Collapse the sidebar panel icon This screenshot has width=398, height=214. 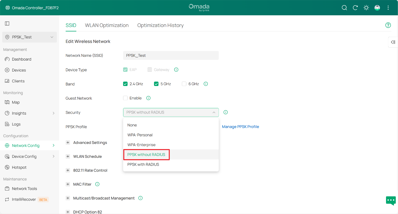(7, 24)
